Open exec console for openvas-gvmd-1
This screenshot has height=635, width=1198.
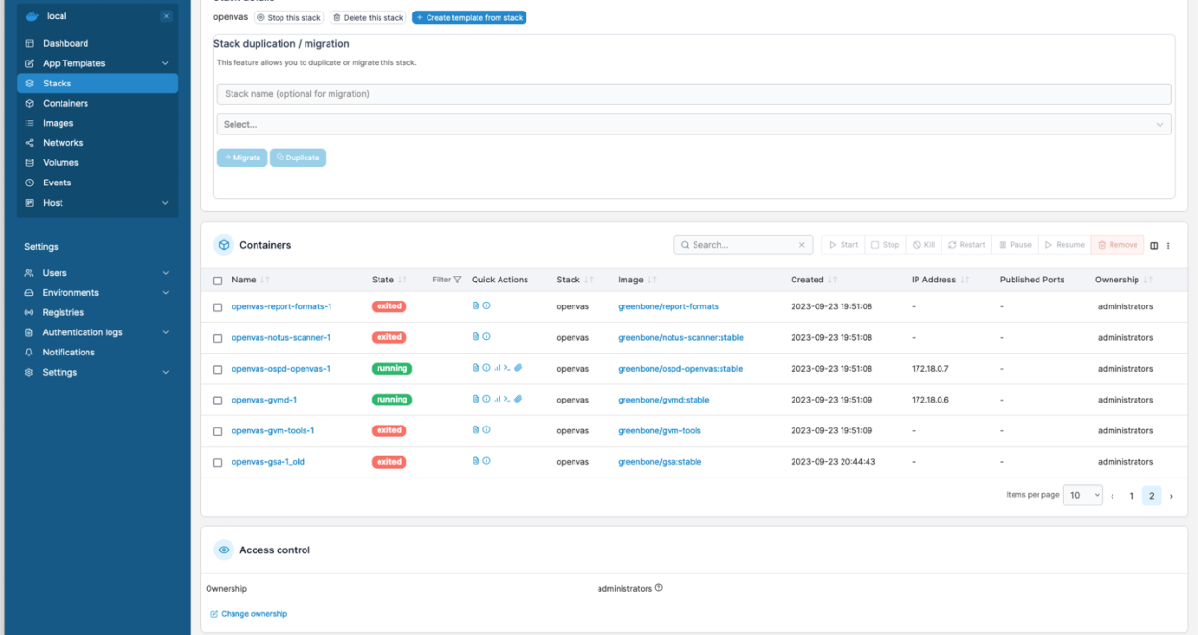(x=507, y=399)
